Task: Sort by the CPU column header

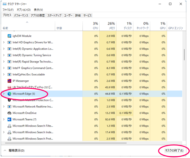Action: 91,26
